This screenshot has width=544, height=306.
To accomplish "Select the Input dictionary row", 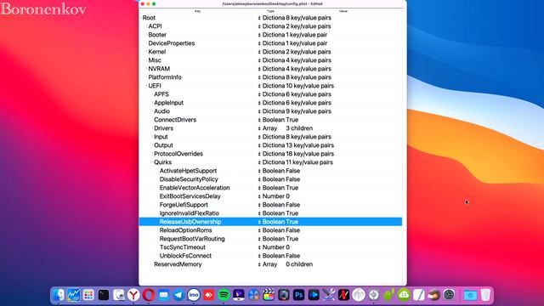I will click(x=270, y=137).
